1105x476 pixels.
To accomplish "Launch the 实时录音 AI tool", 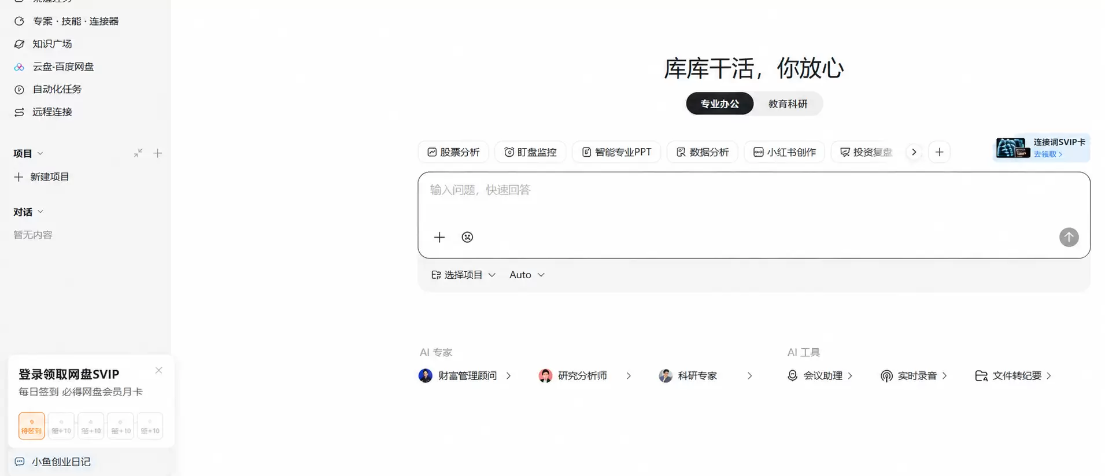I will (x=914, y=376).
